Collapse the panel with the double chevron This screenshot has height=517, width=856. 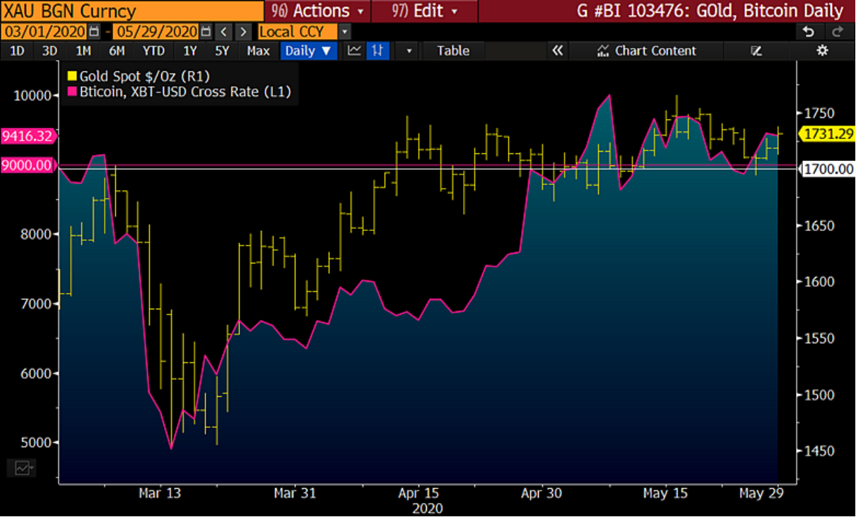point(558,51)
